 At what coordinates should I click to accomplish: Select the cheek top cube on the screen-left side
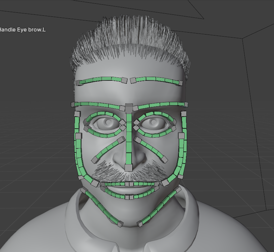(x=77, y=114)
